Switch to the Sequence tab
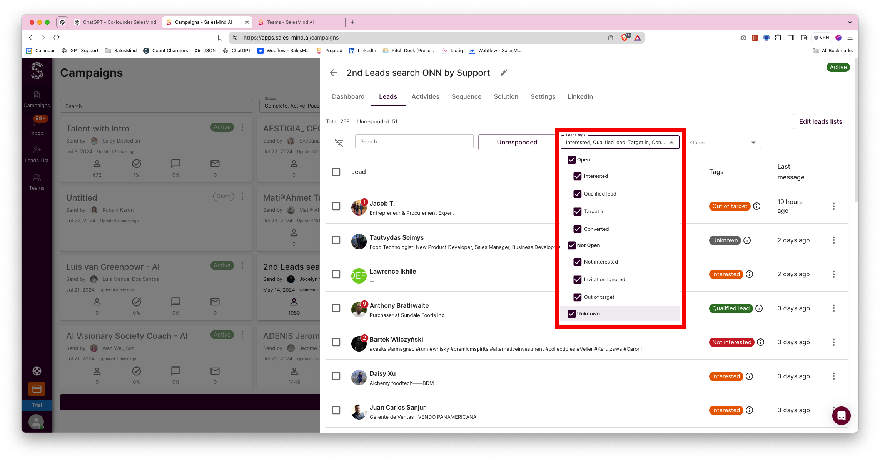The image size is (880, 461). click(x=466, y=97)
